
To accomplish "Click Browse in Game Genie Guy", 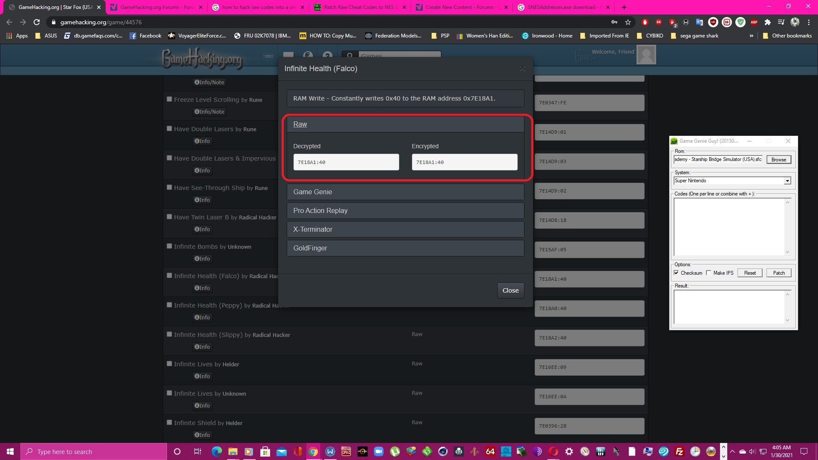I will [x=778, y=160].
